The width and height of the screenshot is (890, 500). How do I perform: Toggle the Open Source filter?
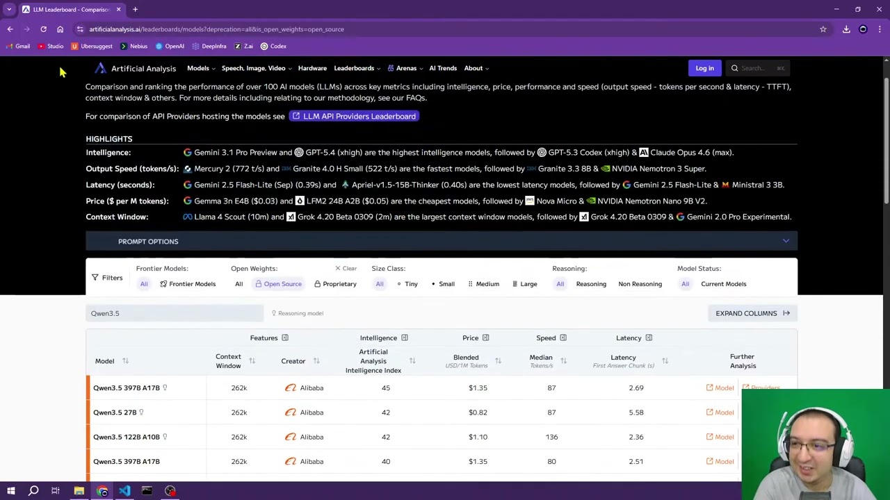pyautogui.click(x=278, y=284)
